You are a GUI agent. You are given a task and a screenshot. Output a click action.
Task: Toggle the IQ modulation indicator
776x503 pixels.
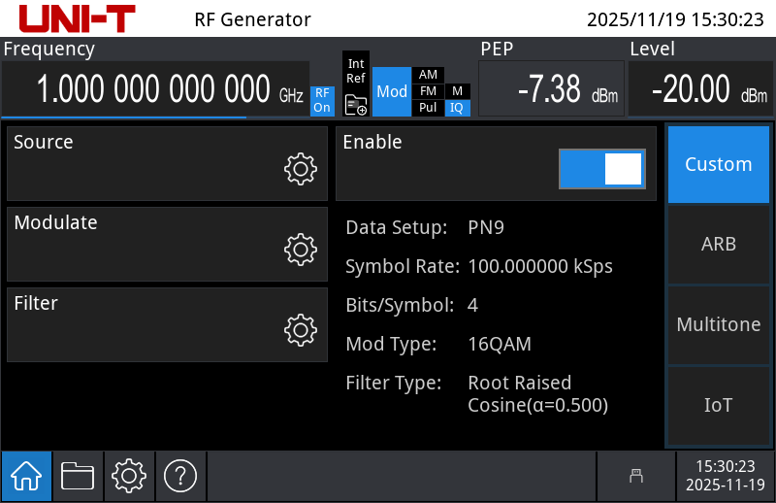[457, 108]
